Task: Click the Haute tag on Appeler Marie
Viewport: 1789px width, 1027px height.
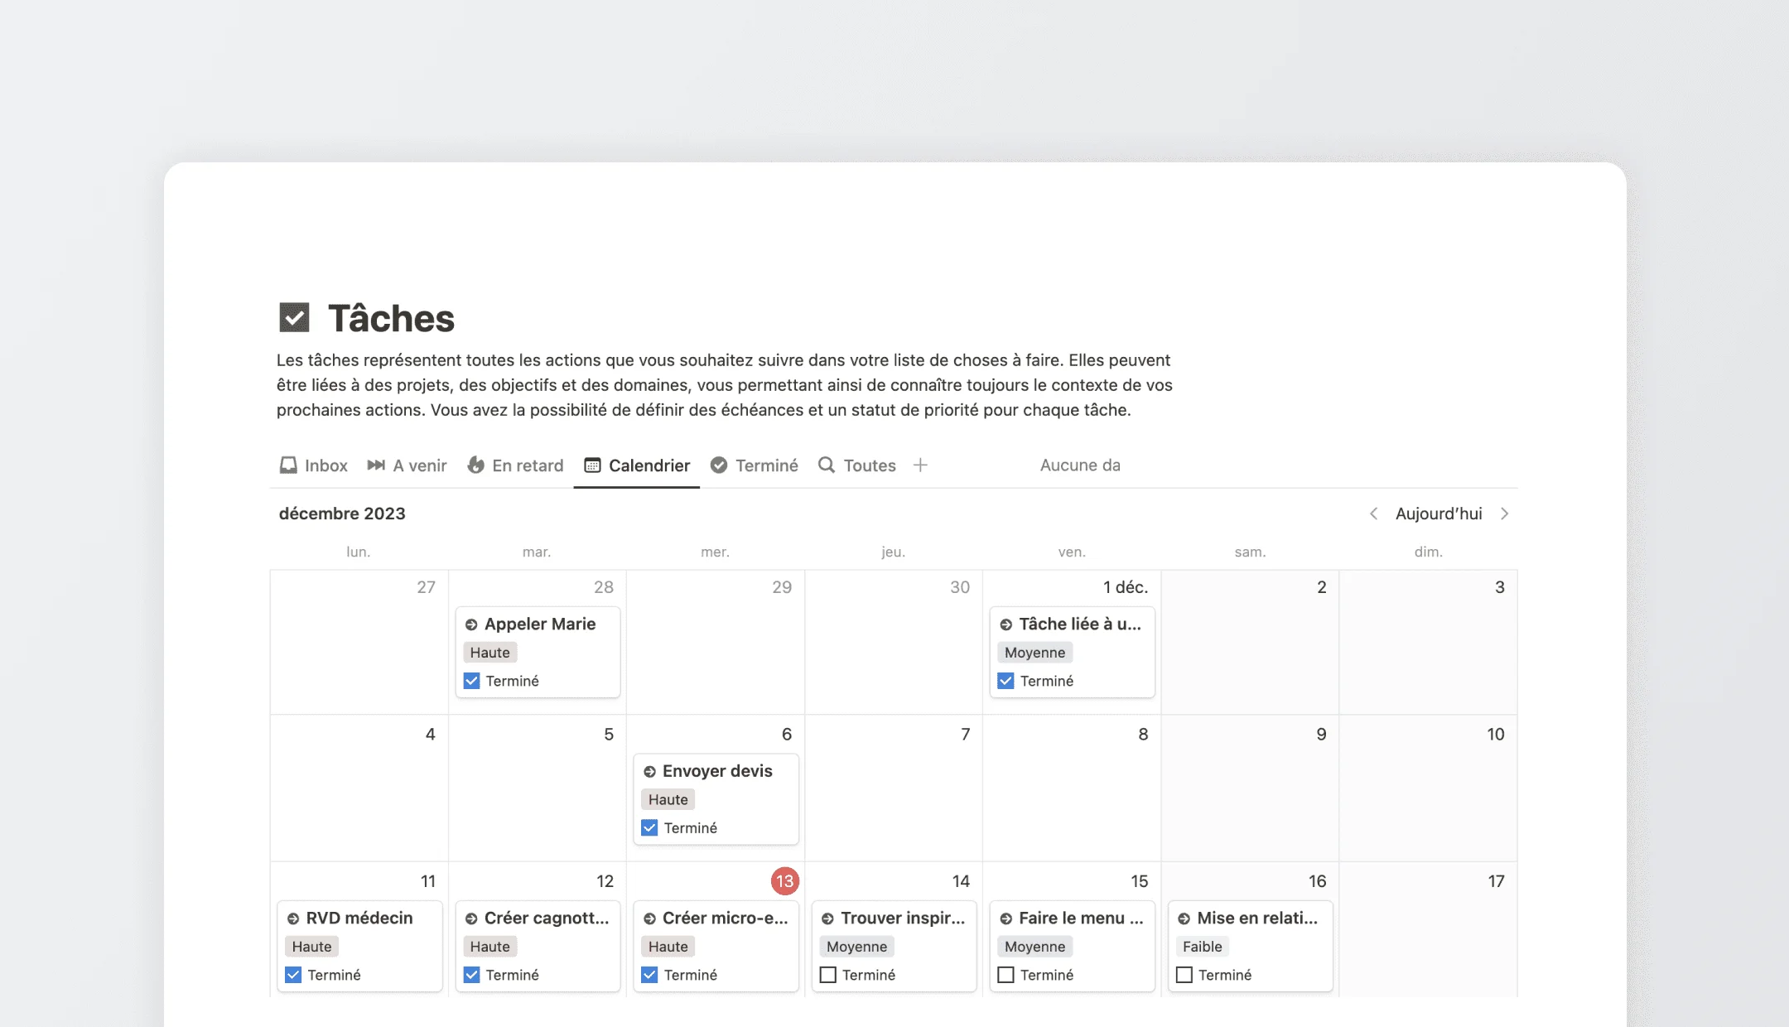Action: pyautogui.click(x=489, y=653)
